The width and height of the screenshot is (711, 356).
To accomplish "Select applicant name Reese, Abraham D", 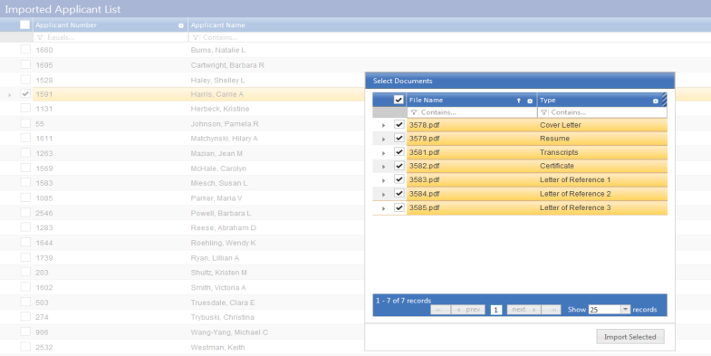I will click(223, 227).
